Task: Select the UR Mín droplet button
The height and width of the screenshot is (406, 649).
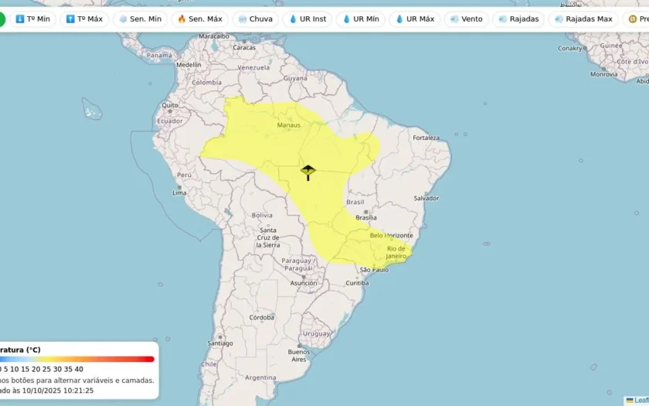Action: pos(361,19)
